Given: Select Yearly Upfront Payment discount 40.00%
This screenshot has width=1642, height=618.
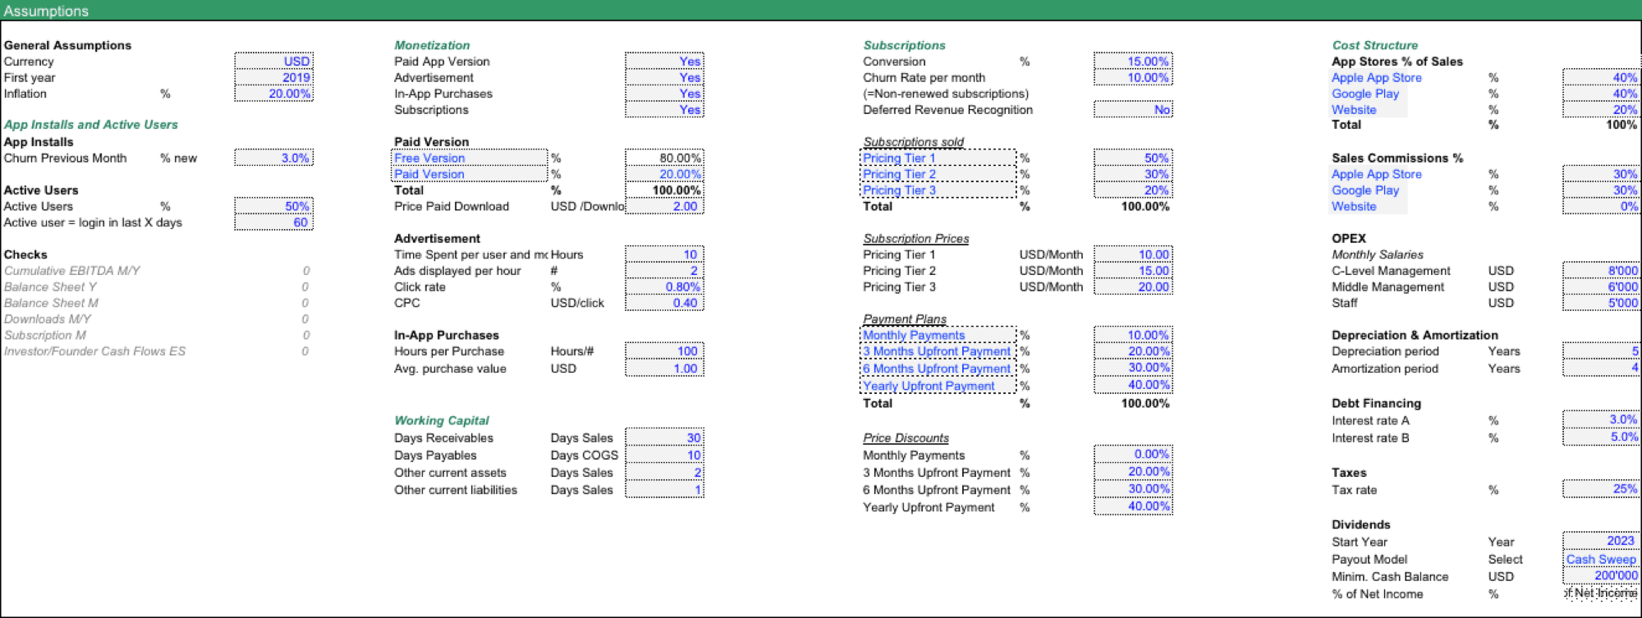Looking at the screenshot, I should click(x=1133, y=506).
